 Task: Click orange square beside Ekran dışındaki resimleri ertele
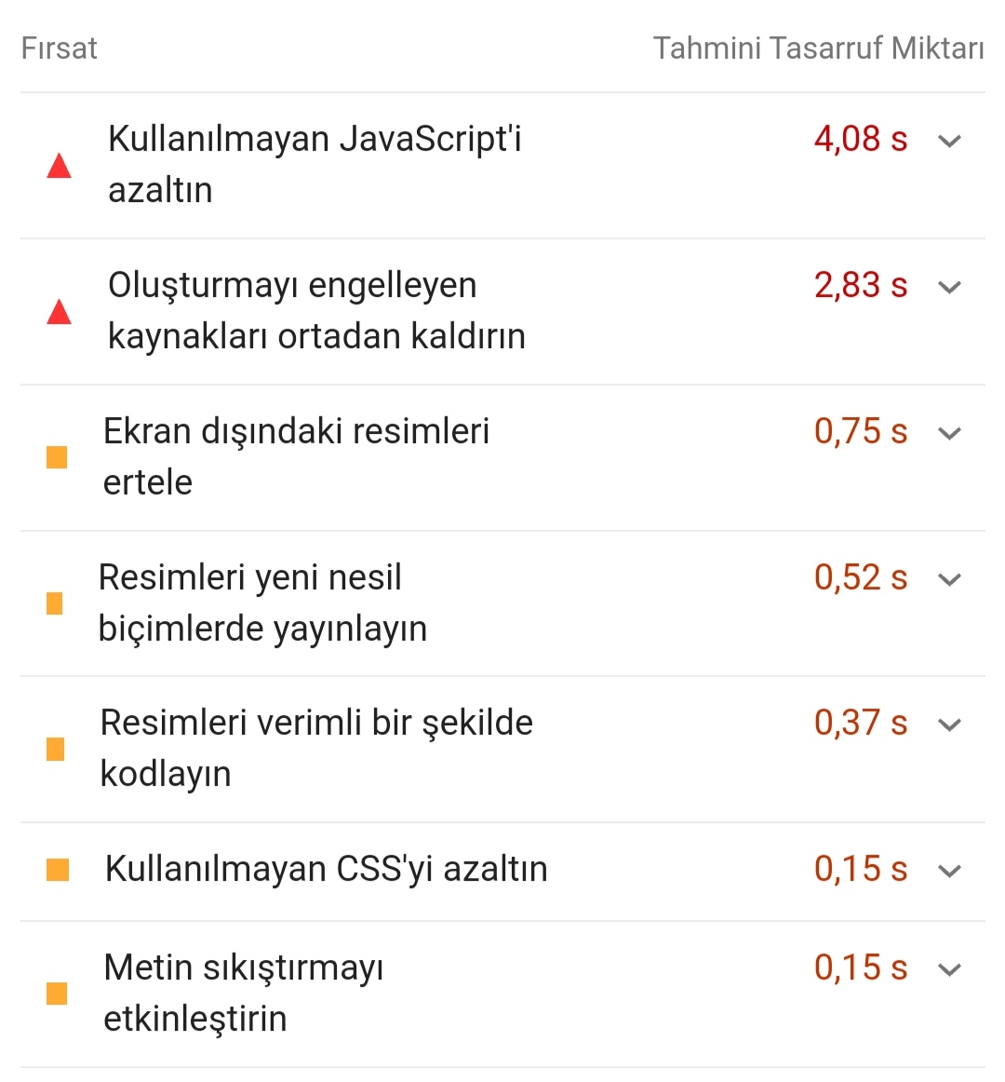point(57,457)
